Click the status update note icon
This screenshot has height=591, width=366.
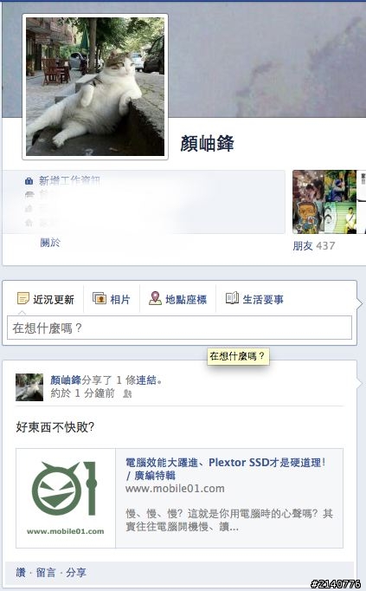pos(23,298)
